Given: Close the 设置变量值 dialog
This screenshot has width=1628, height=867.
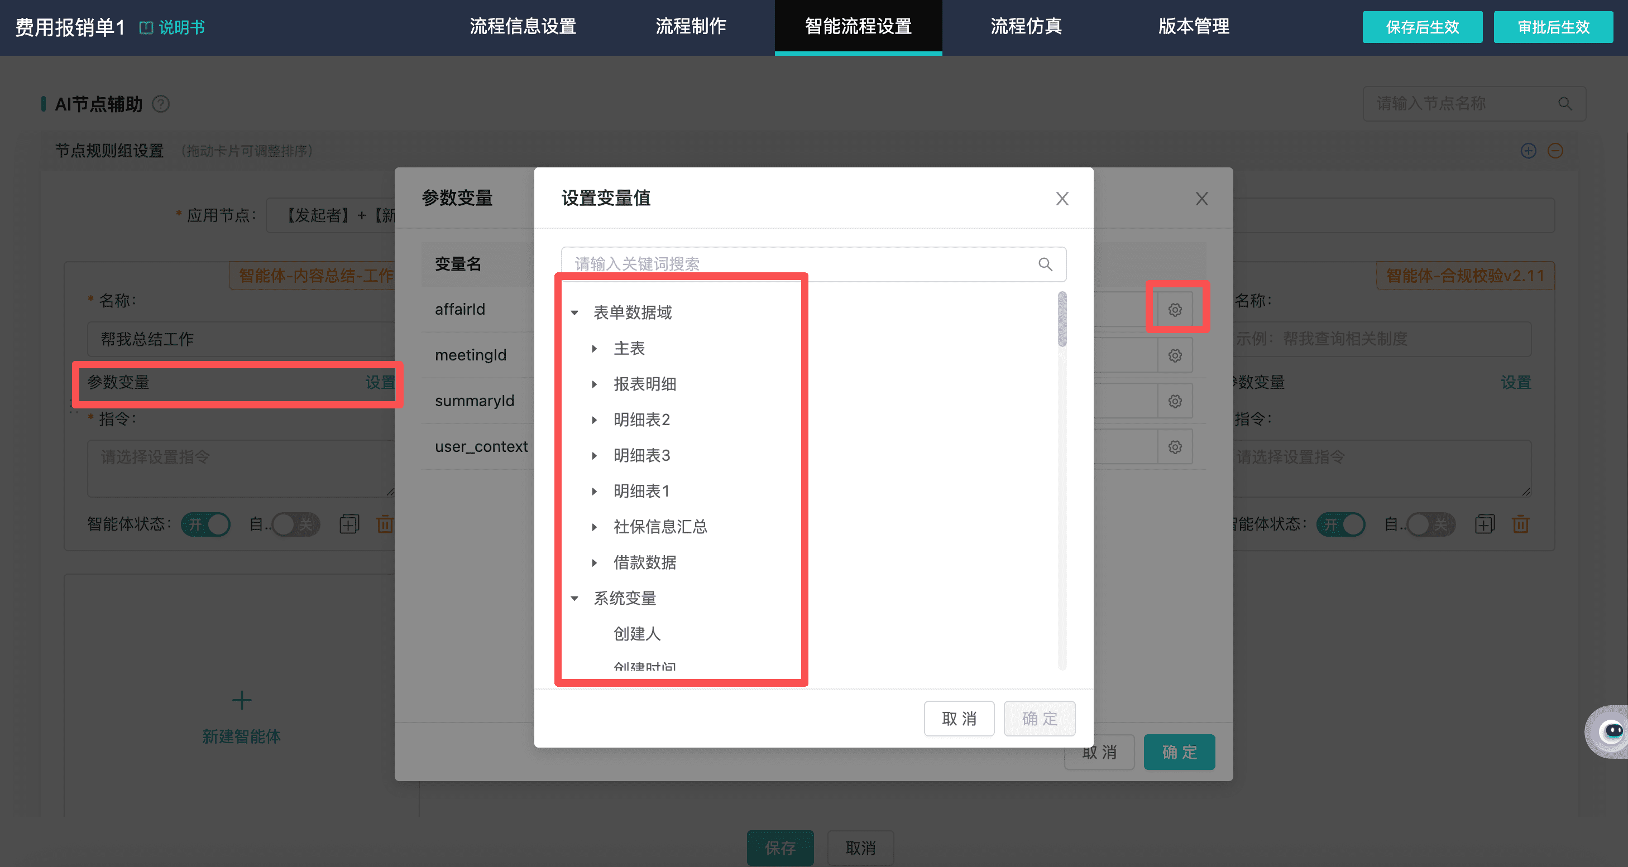Looking at the screenshot, I should tap(1062, 199).
